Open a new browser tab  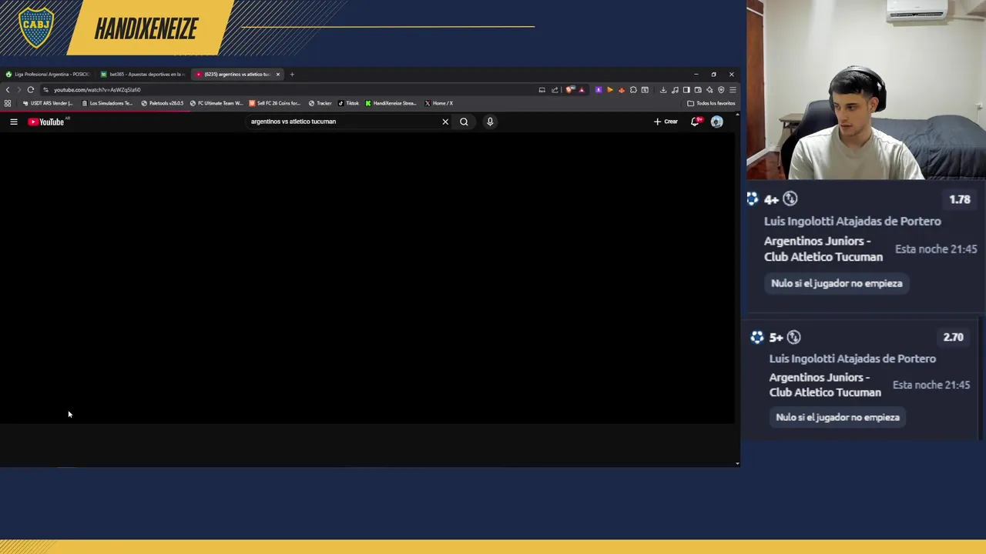(x=292, y=75)
